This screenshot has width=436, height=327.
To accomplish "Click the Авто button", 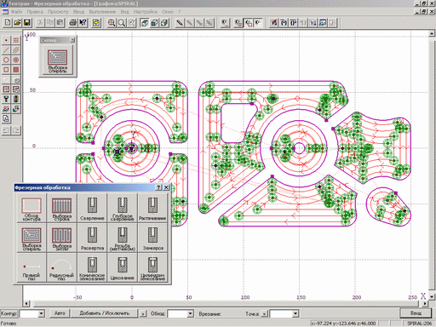I will [x=60, y=313].
